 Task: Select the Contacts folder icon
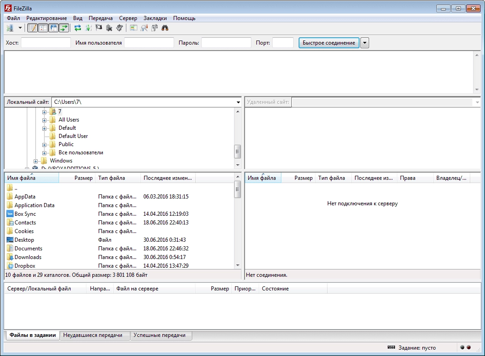10,223
